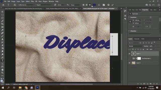Select the Healing Brush tool
The height and width of the screenshot is (90, 161).
point(2,33)
